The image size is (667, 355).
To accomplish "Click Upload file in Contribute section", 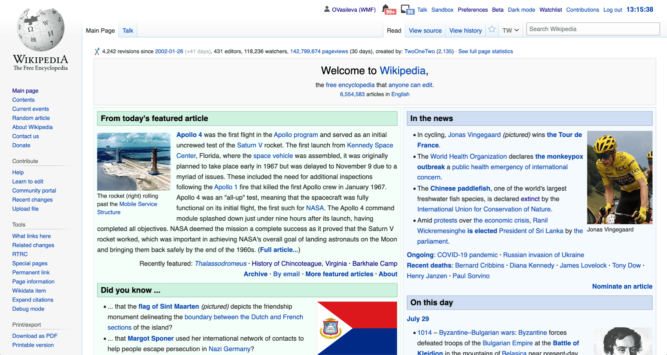I will [x=25, y=208].
